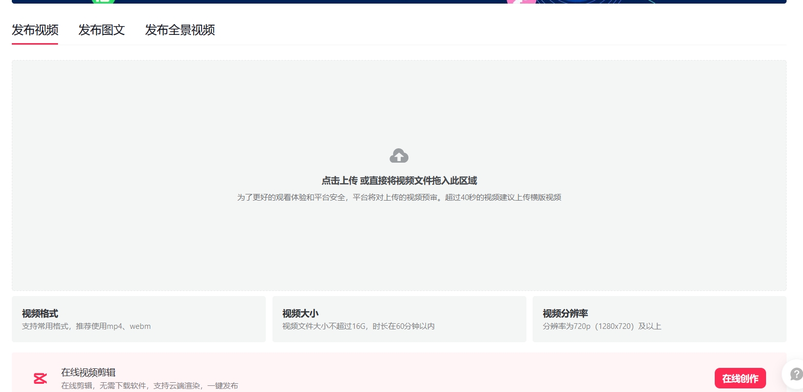The image size is (803, 392).
Task: Click the 视频大小 info card
Action: 399,319
